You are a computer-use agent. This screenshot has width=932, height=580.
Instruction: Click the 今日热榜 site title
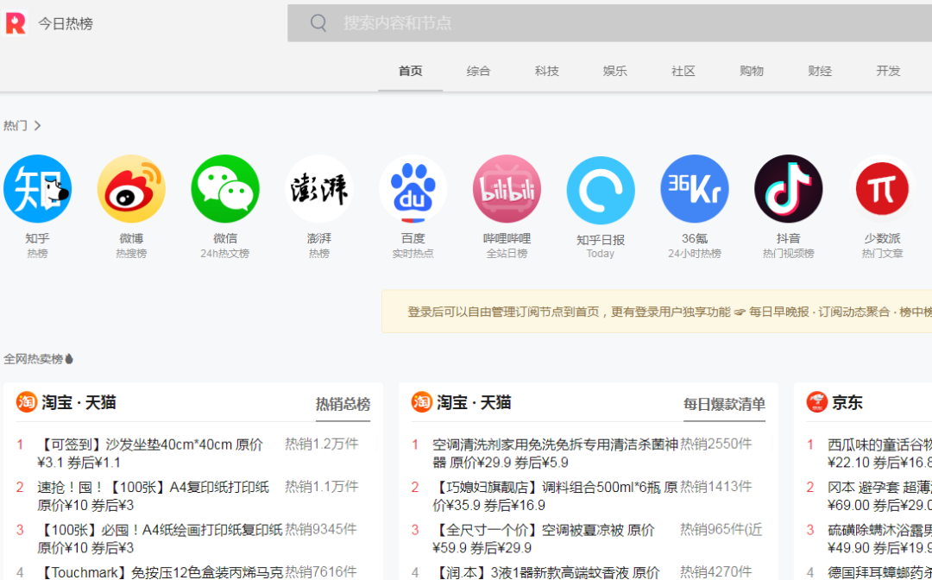(x=66, y=24)
